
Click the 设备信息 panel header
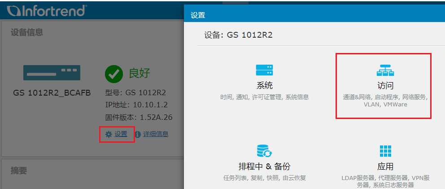pyautogui.click(x=27, y=32)
